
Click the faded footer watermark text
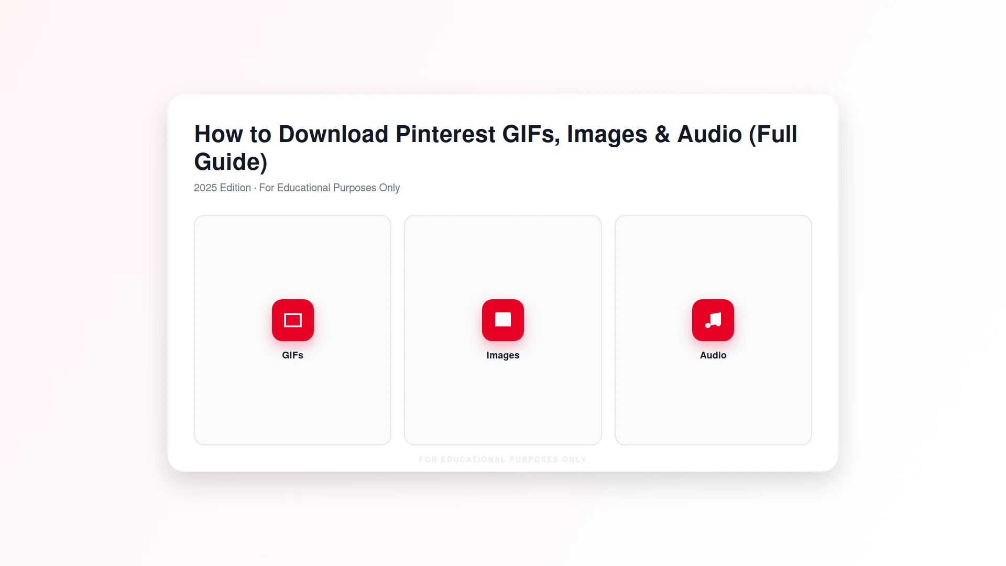[502, 459]
